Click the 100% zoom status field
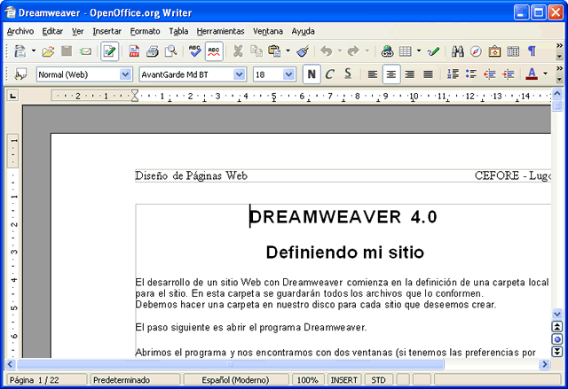The image size is (568, 389). (308, 380)
